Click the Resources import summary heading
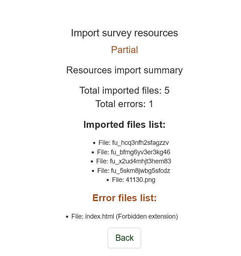This screenshot has width=241, height=256. (124, 70)
